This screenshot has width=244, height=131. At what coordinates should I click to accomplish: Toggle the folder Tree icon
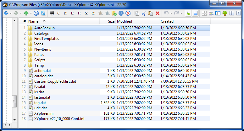tap(225, 13)
